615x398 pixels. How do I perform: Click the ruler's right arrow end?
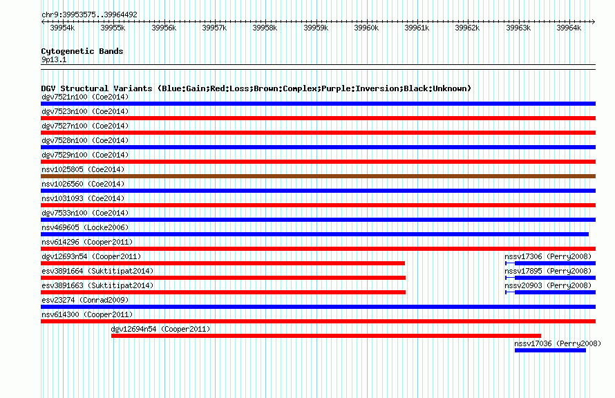(594, 21)
